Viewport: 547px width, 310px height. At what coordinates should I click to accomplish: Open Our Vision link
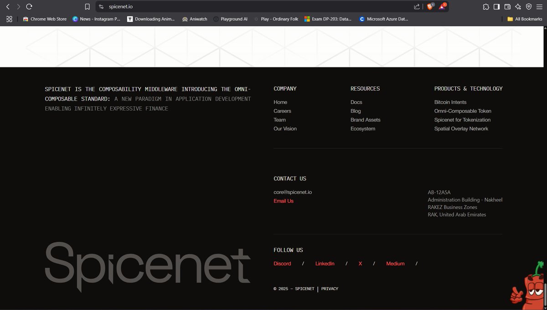[x=285, y=129]
